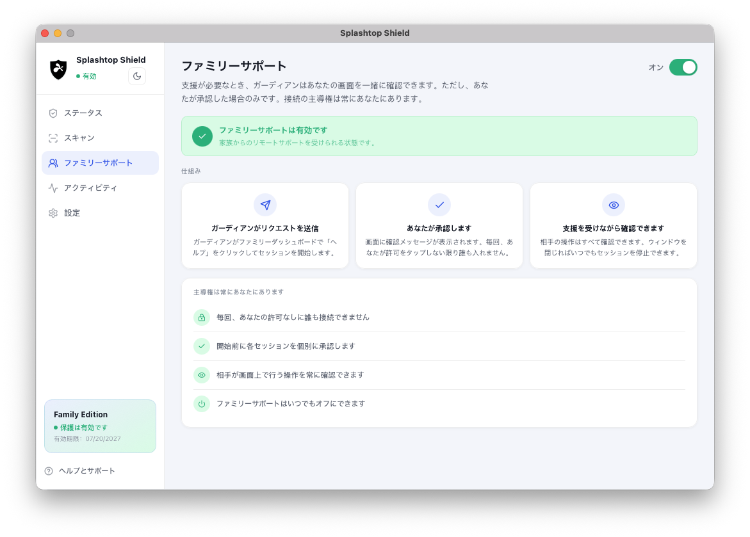Turn off the ファミリーサポート toggle switch
The height and width of the screenshot is (537, 750).
[683, 67]
